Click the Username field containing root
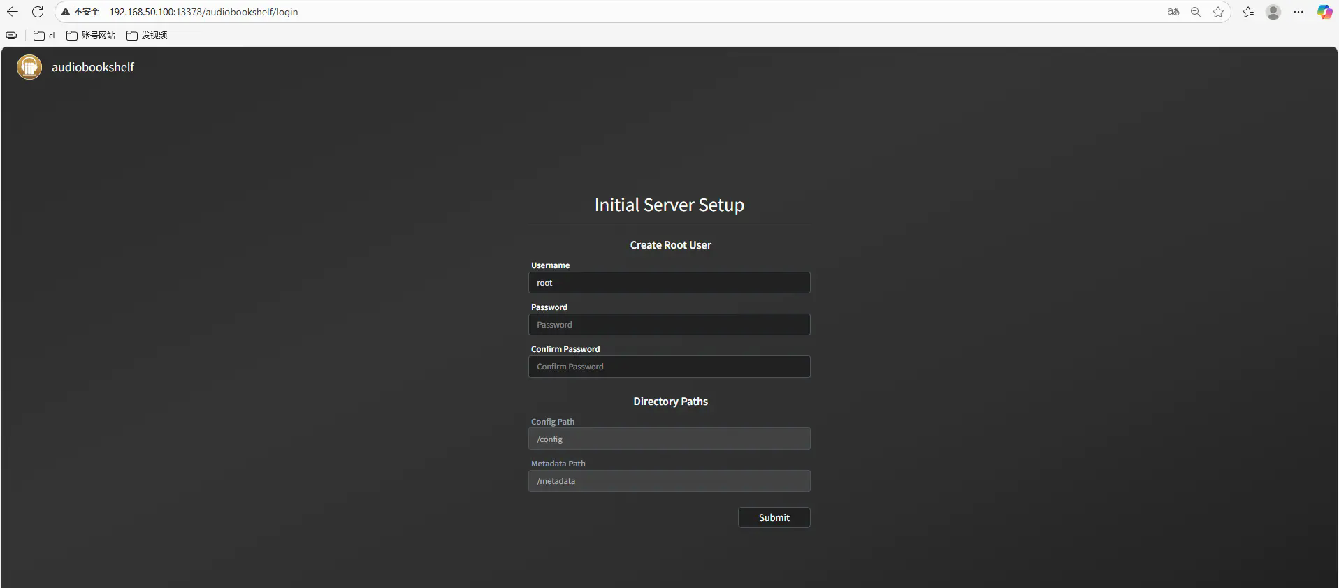 tap(669, 283)
